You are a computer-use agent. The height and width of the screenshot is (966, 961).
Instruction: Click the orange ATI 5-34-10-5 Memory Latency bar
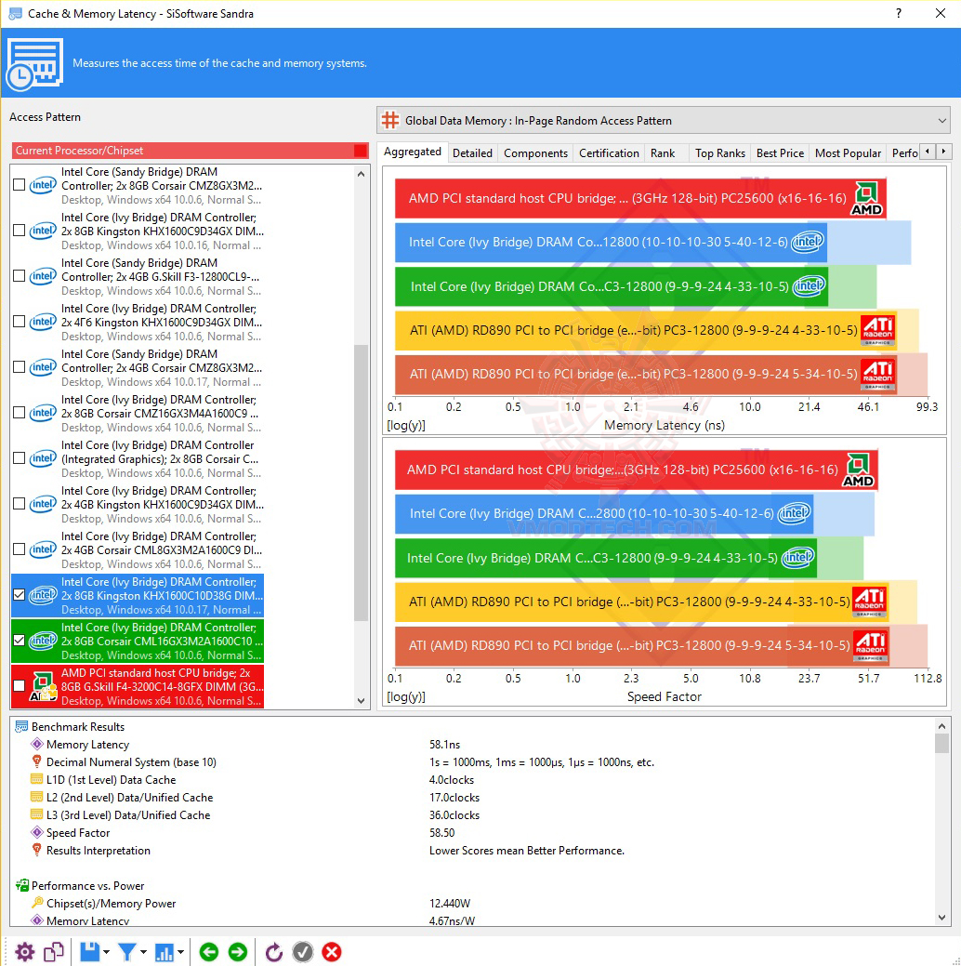click(x=646, y=374)
